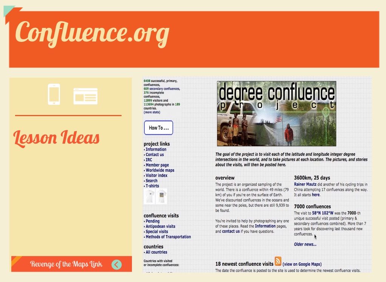The height and width of the screenshot is (282, 386).
Task: View 'Pending' confluence visits
Action: [x=152, y=221]
